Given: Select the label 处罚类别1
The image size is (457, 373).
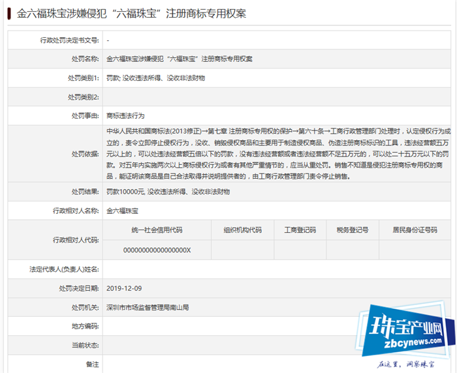Looking at the screenshot, I should tap(84, 78).
